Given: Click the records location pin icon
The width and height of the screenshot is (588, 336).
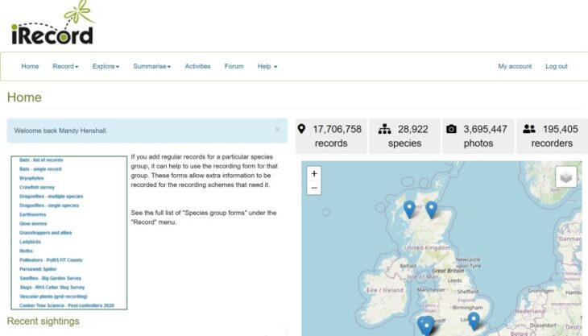Looking at the screenshot, I should pos(301,129).
